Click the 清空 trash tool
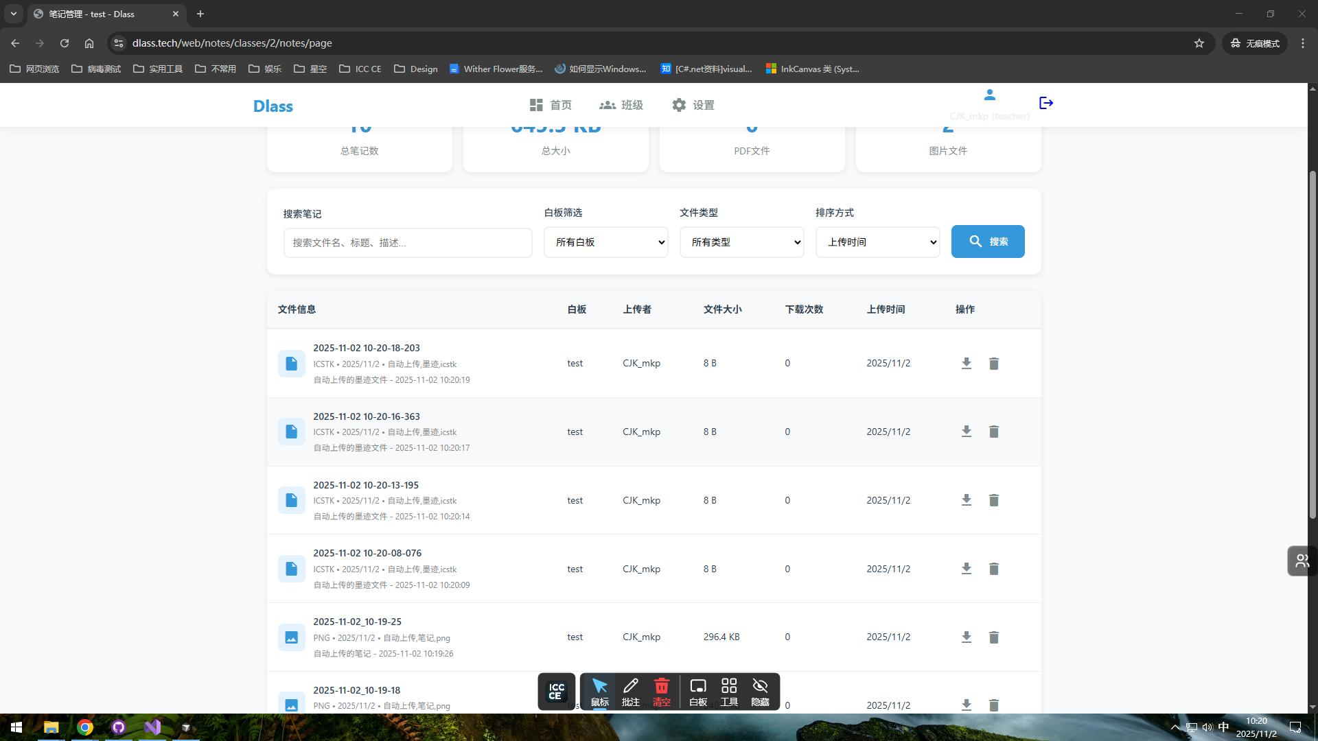 pyautogui.click(x=661, y=691)
